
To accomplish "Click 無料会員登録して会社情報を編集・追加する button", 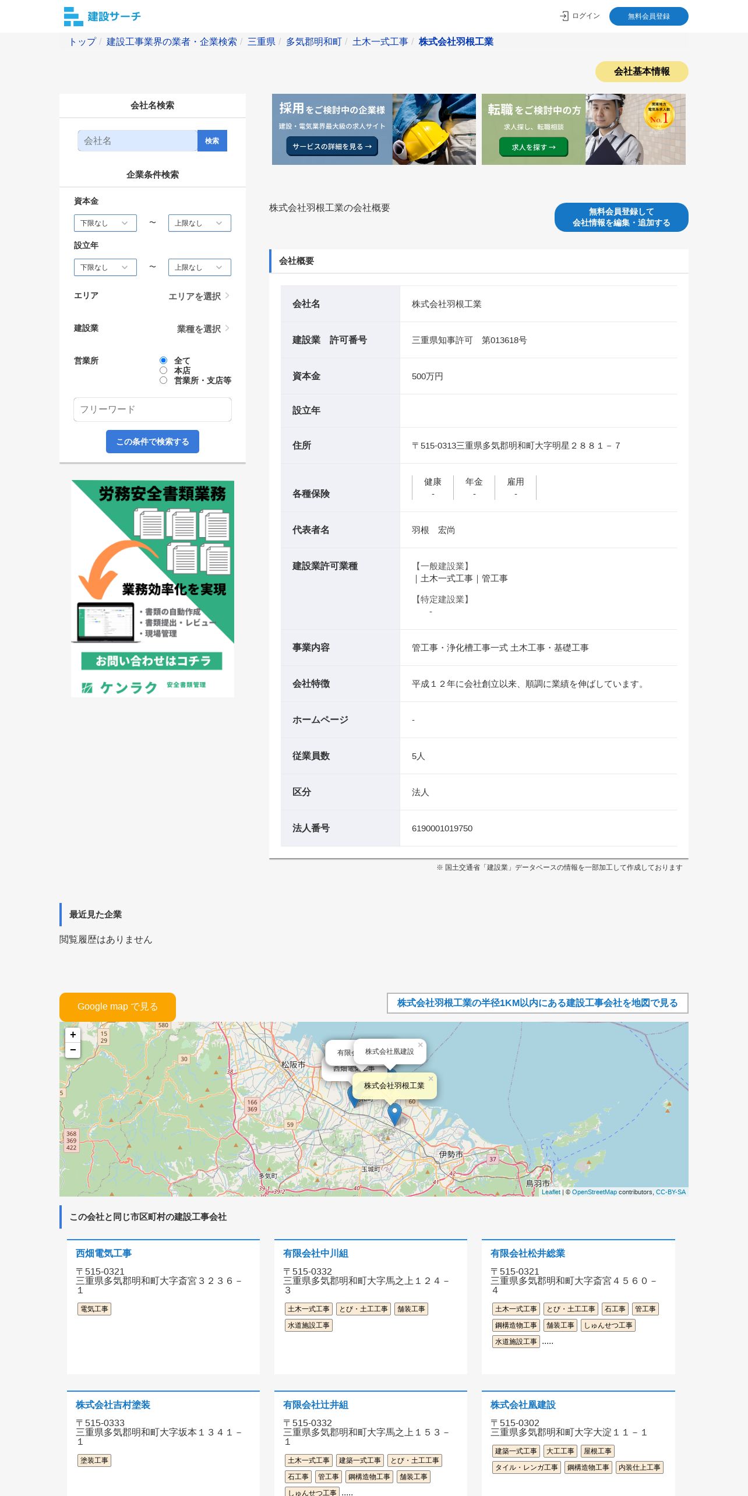I will (622, 217).
